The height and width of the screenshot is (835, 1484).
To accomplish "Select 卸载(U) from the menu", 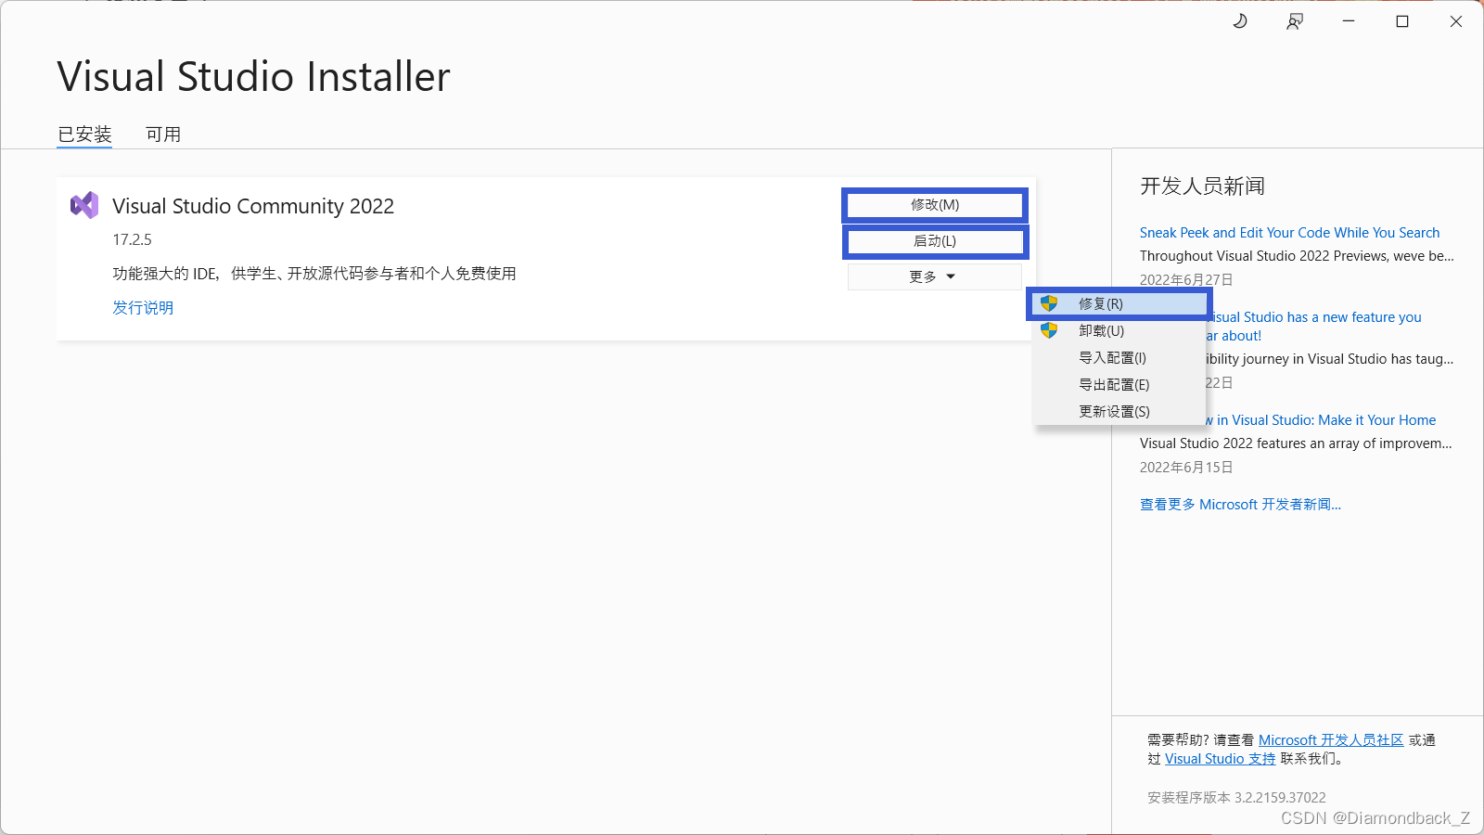I will [x=1119, y=330].
